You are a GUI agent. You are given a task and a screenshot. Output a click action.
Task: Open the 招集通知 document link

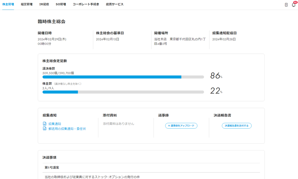(55, 124)
